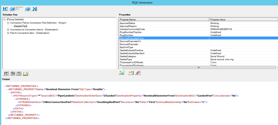Viewport: 278px width, 125px height.
Task: Select the highlighted NominalDiameterFrom property row
Action: coord(198,38)
